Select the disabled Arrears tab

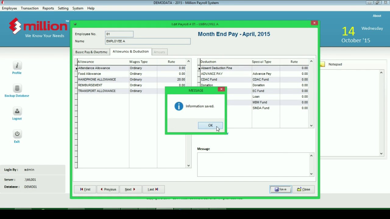pos(159,52)
